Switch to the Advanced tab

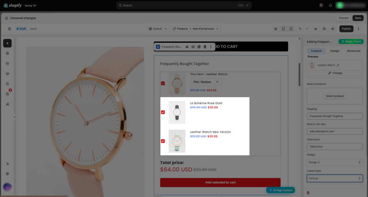click(x=354, y=51)
